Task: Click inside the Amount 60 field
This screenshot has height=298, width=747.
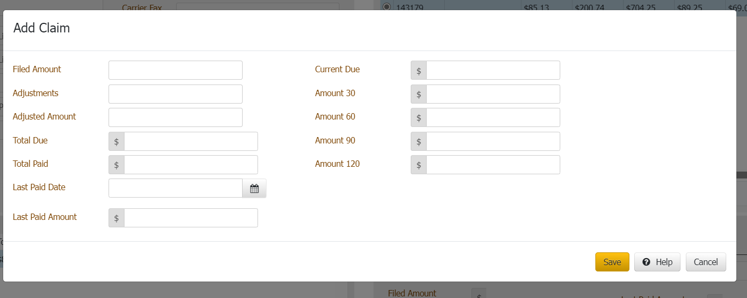Action: (493, 117)
